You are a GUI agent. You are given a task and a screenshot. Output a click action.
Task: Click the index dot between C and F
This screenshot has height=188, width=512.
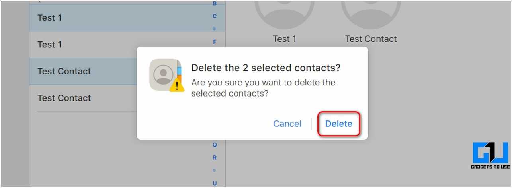pos(214,29)
